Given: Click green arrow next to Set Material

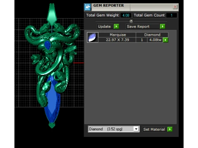Looking at the screenshot, I should point(170,129).
